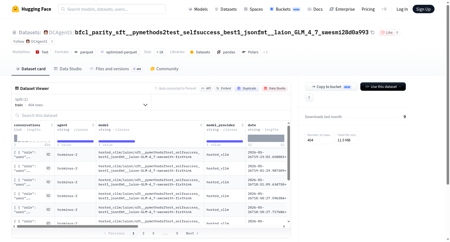Sort the agent column
Image resolution: width=450 pixels, height=242 pixels.
pyautogui.click(x=93, y=125)
